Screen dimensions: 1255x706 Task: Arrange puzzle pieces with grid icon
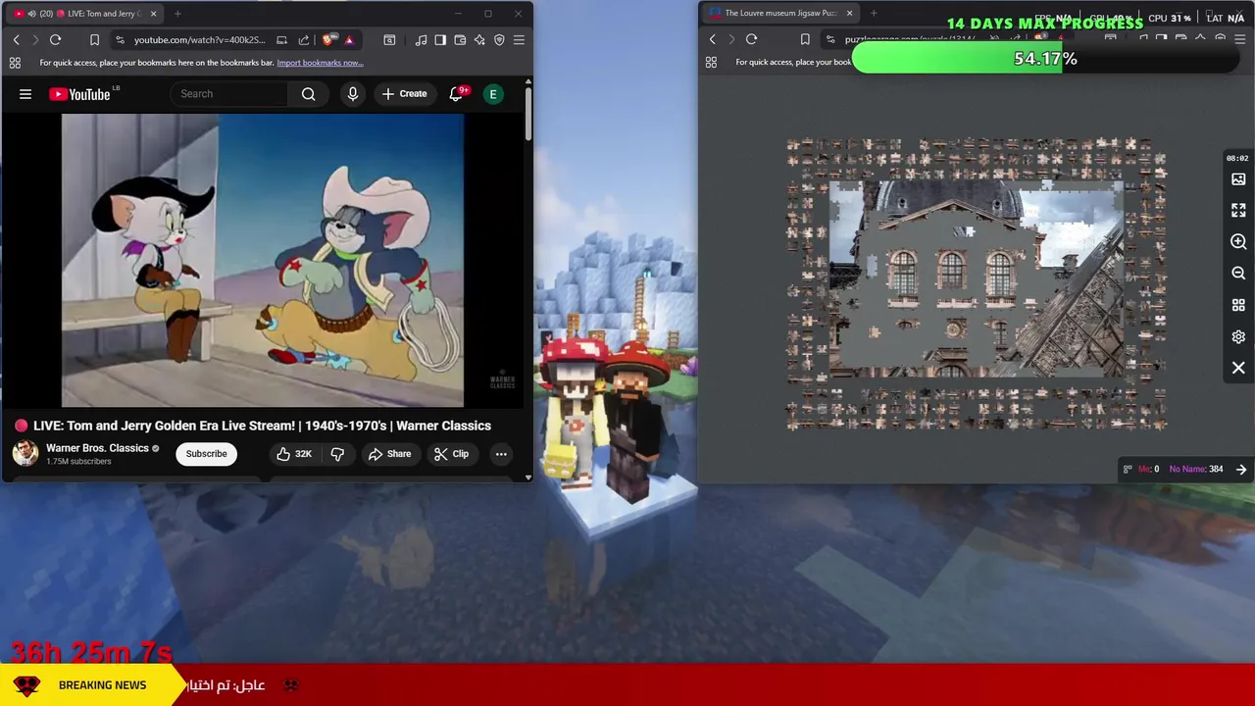click(1238, 305)
